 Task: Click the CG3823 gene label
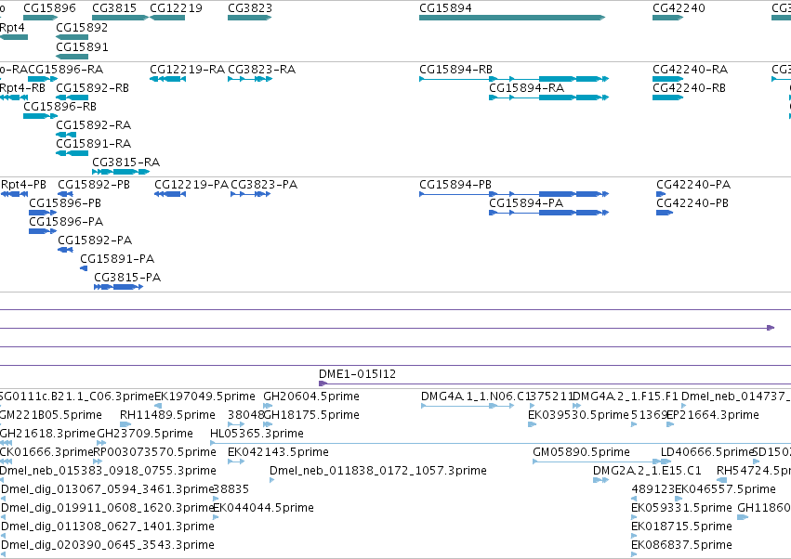pyautogui.click(x=250, y=8)
